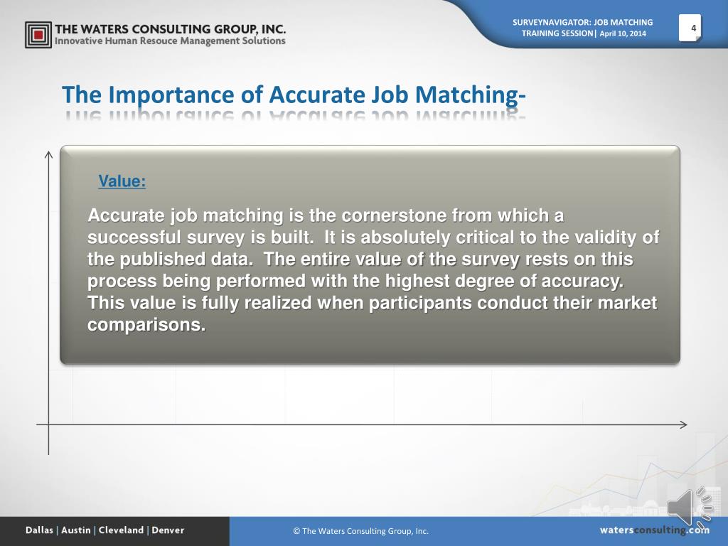728x546 pixels.
Task: Click the gray text box paragraph
Action: point(373,269)
